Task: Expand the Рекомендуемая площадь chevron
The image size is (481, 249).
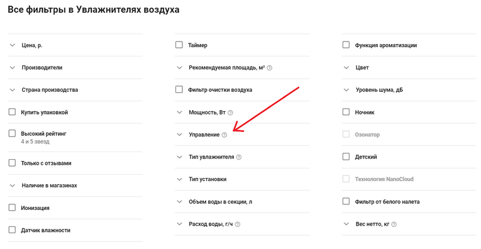Action: tap(179, 67)
